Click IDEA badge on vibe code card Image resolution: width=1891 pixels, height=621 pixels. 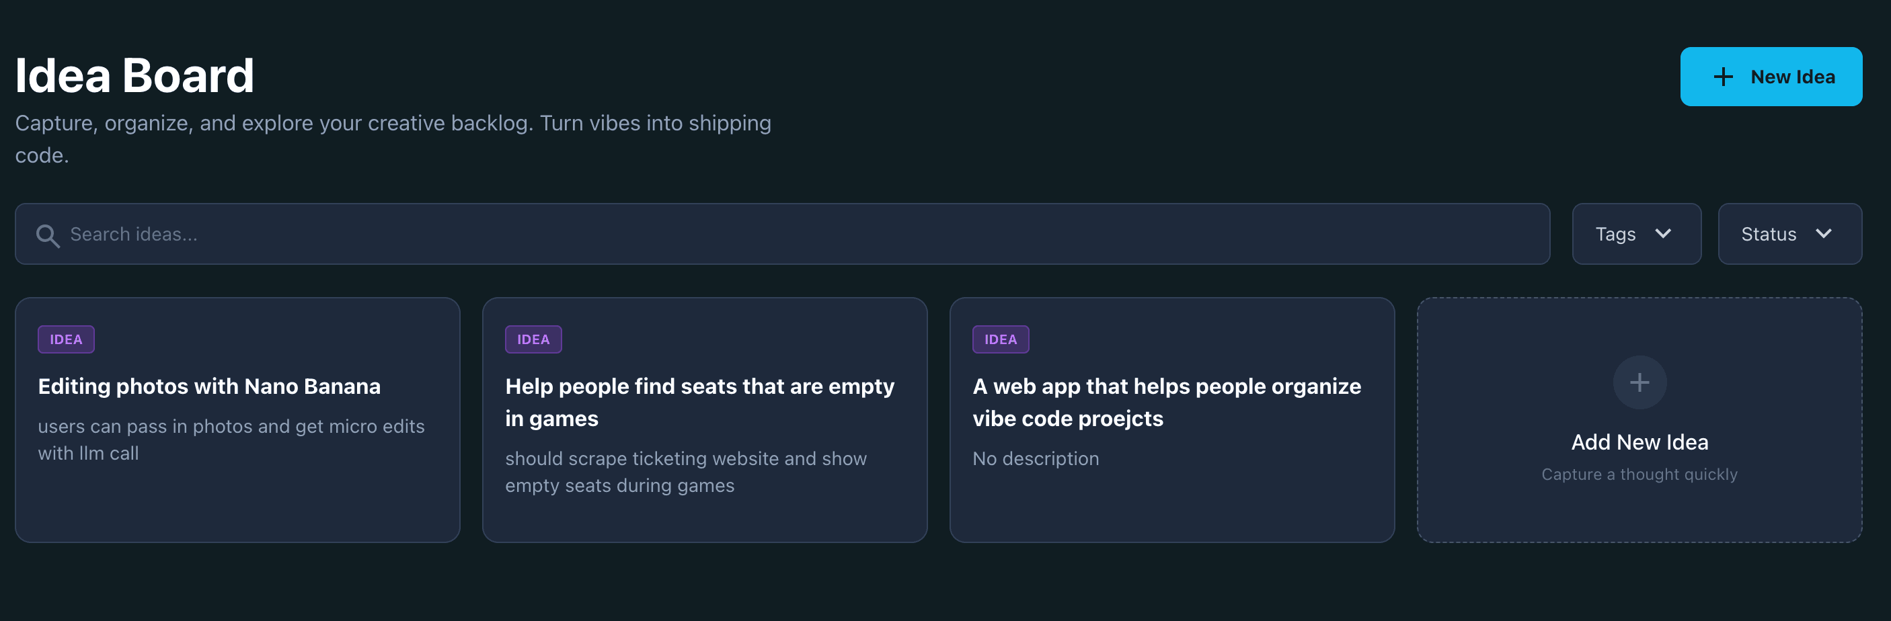pos(1001,339)
